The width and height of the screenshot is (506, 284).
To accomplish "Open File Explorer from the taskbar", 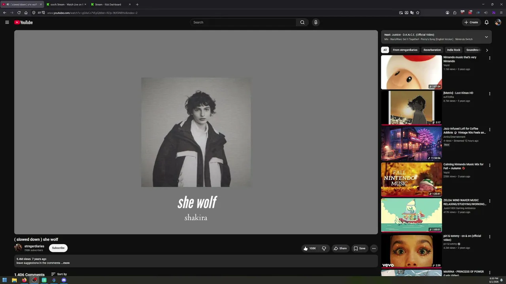I will coord(14,280).
